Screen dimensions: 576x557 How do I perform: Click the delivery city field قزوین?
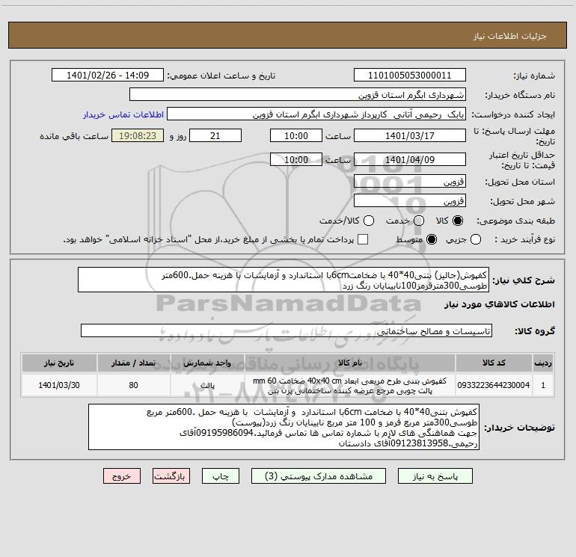click(410, 201)
